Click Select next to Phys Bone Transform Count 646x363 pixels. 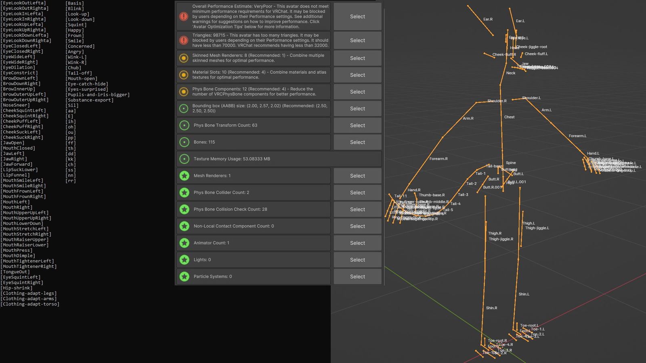tap(357, 125)
